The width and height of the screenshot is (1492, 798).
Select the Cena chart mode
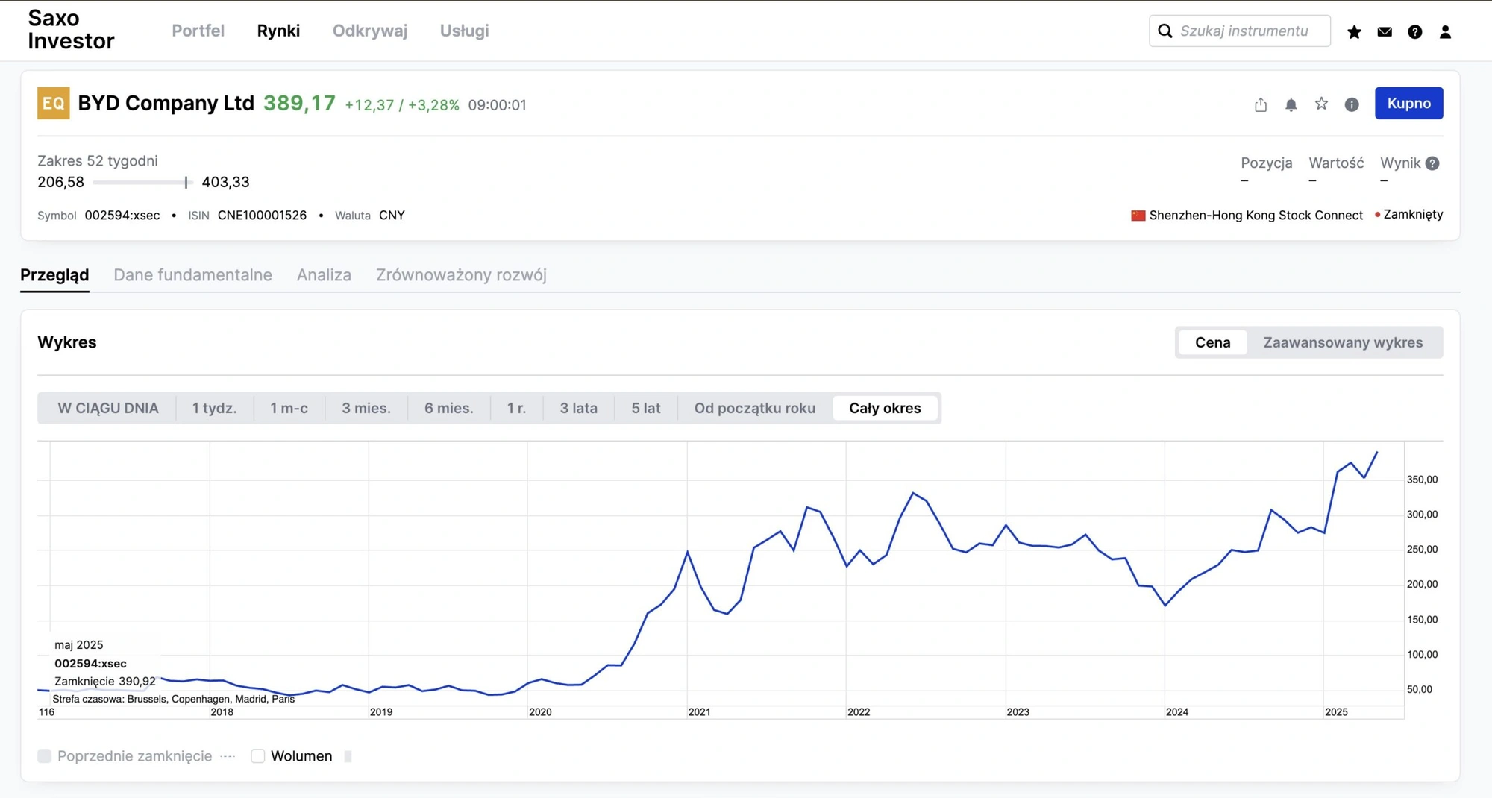[x=1212, y=342]
